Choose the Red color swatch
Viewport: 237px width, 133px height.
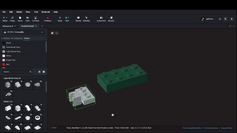coord(4,64)
